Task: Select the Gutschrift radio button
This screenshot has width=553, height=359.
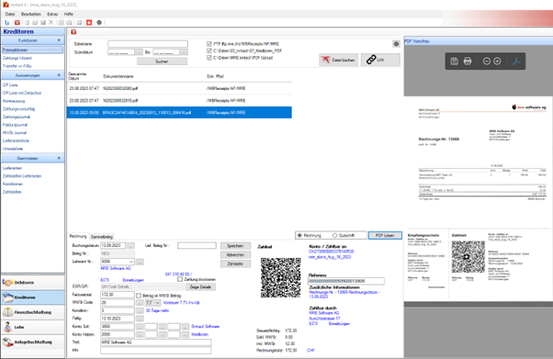Action: [x=334, y=235]
